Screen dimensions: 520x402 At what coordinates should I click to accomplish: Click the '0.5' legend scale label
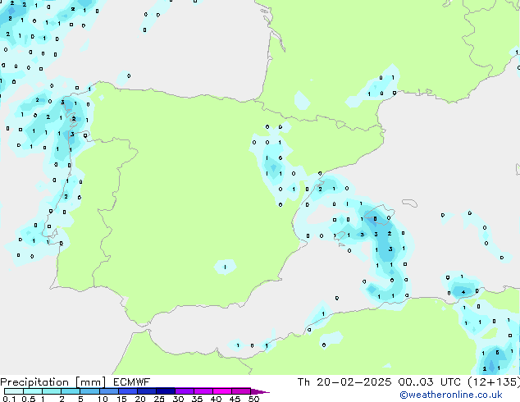[x=29, y=399]
